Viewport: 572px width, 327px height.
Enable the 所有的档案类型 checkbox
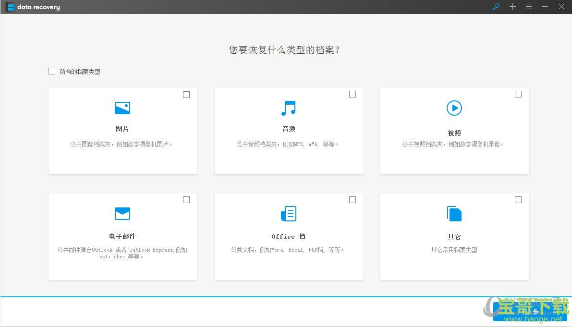click(52, 71)
